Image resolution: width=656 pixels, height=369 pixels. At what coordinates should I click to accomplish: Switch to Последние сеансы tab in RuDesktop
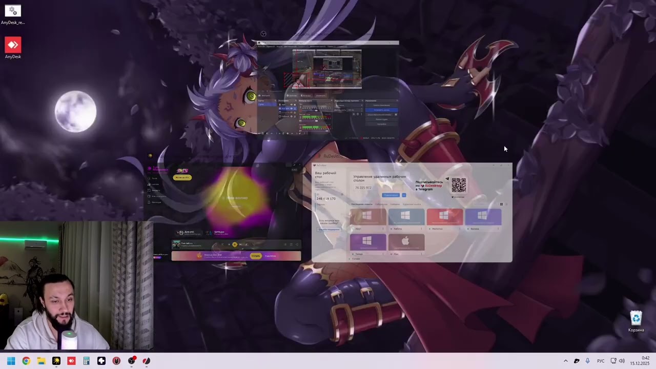point(362,204)
